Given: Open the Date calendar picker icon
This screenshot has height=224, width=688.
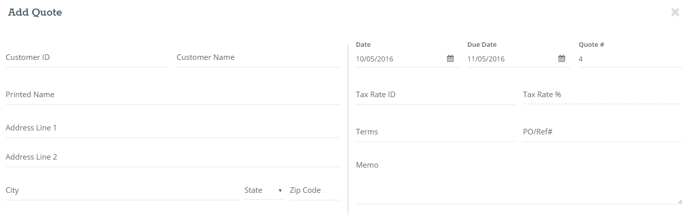Looking at the screenshot, I should pyautogui.click(x=450, y=58).
